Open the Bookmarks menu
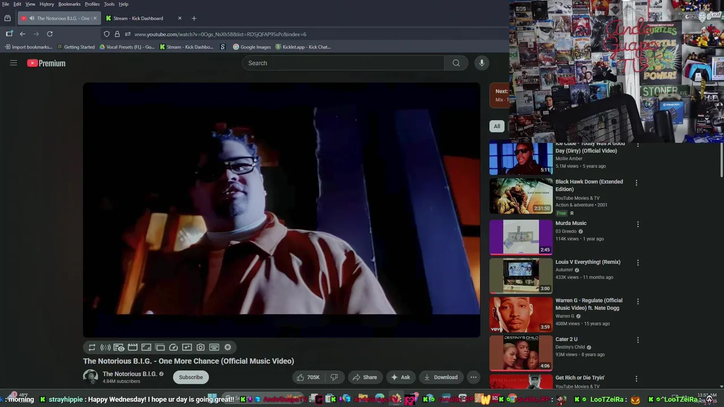Screen dimensions: 724x407 70,4
